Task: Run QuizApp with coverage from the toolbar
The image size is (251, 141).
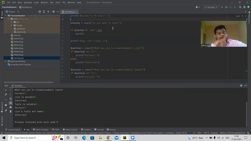Action: click(231, 7)
